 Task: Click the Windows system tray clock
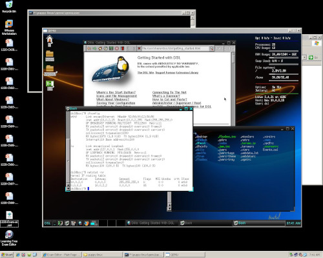pos(314,255)
